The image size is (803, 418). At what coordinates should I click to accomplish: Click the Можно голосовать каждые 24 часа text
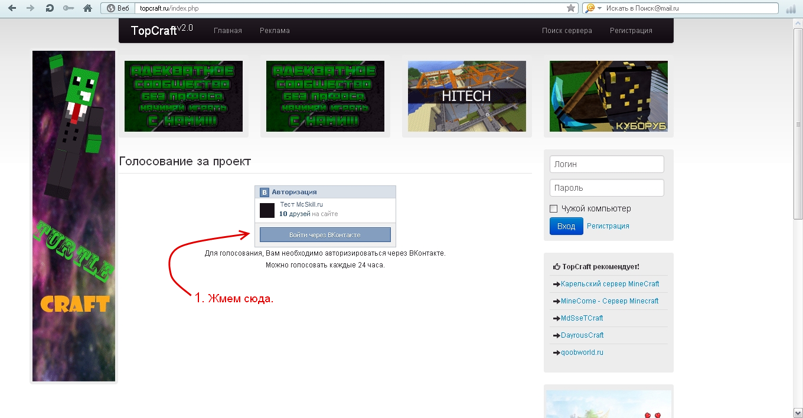(x=325, y=265)
